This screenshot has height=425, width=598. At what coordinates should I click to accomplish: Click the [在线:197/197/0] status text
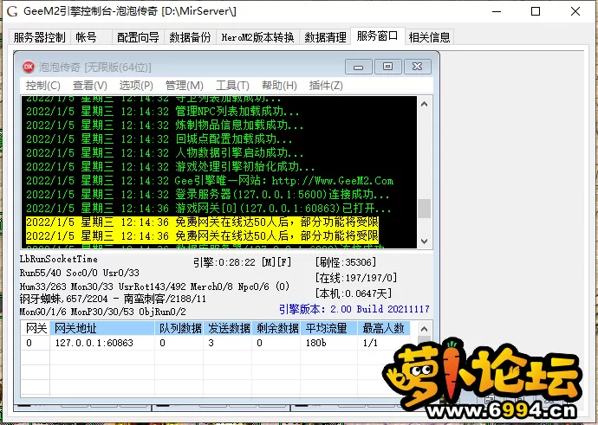click(356, 278)
